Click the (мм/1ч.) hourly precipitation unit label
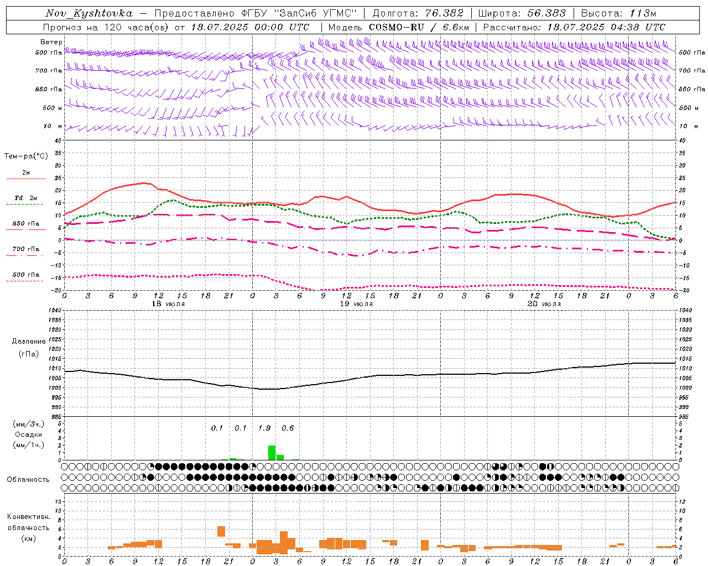 28,444
